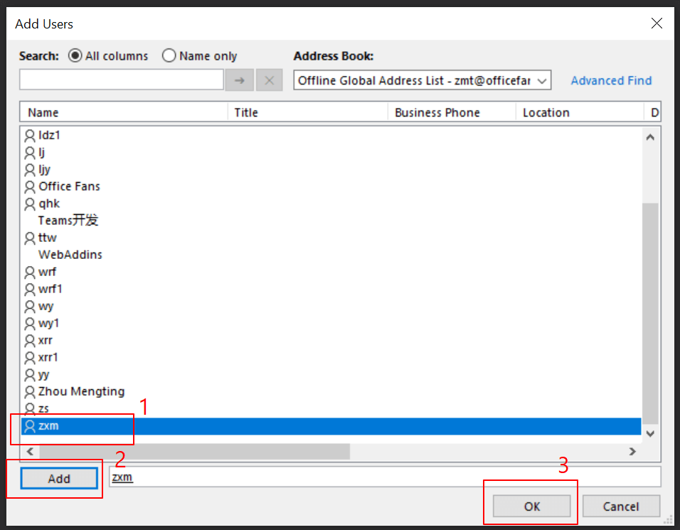
Task: Click the user icon beside wrf1
Action: 30,289
